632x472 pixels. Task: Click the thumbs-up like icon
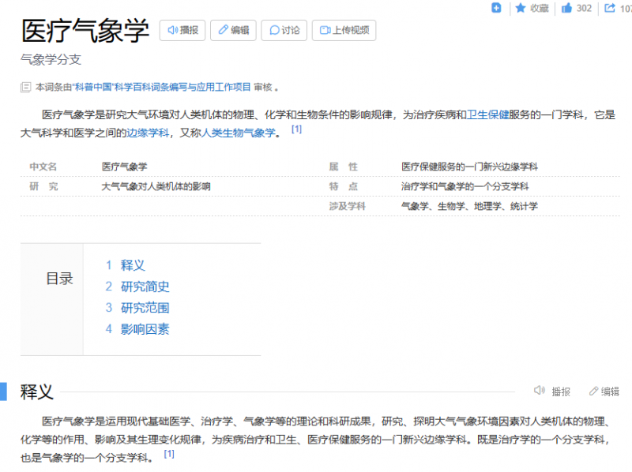(x=566, y=8)
